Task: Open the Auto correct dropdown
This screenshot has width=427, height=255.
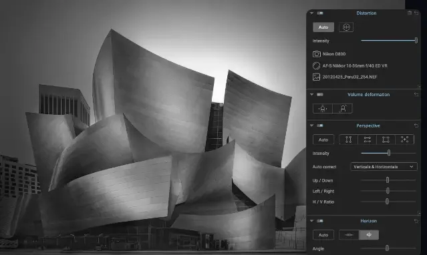Action: tap(384, 167)
